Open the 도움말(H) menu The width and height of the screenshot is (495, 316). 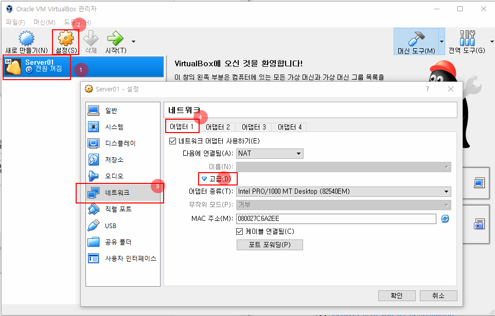pyautogui.click(x=77, y=23)
